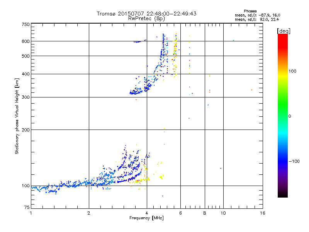Click the 100 label on the colorbar

pos(292,71)
